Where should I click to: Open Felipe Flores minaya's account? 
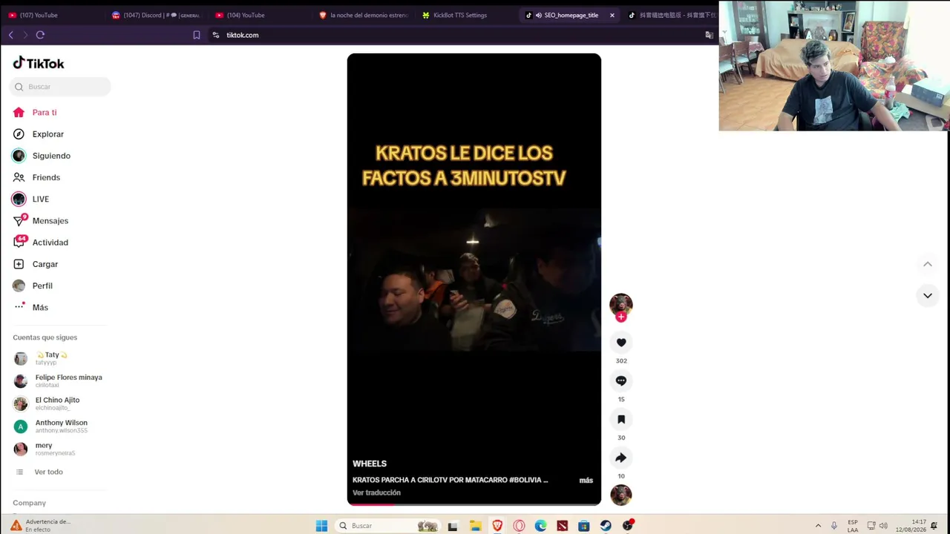click(58, 381)
